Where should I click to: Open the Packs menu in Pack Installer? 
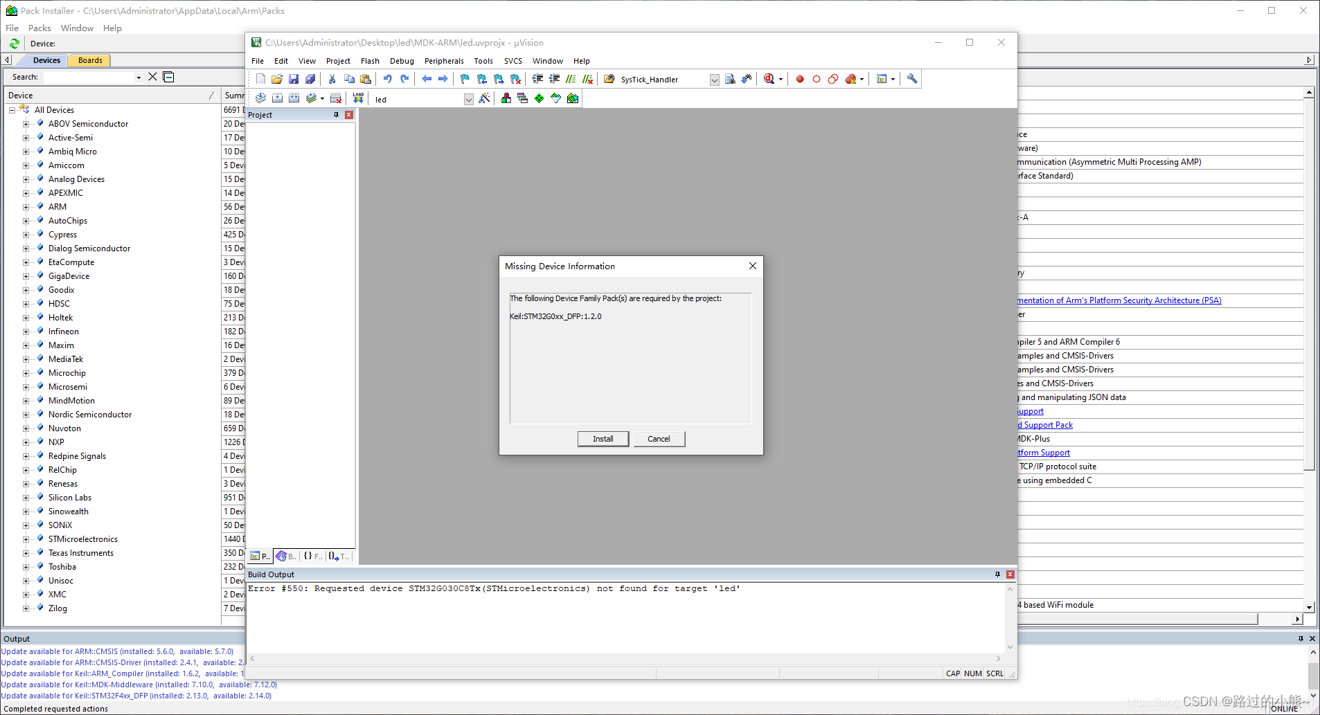[x=39, y=28]
